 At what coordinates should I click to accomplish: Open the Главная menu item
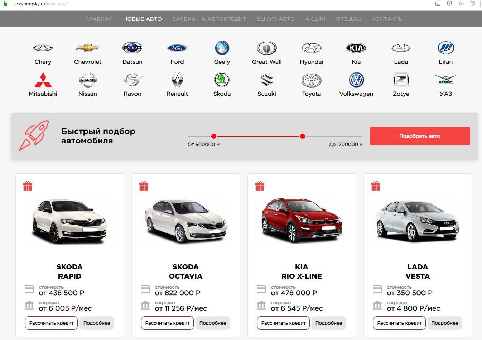99,19
